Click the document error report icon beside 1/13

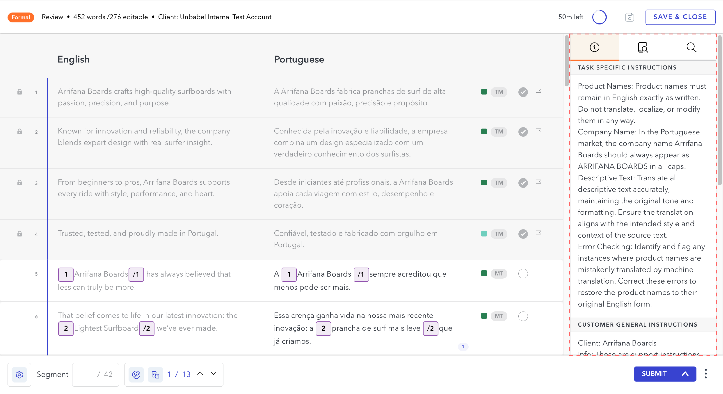tap(155, 374)
